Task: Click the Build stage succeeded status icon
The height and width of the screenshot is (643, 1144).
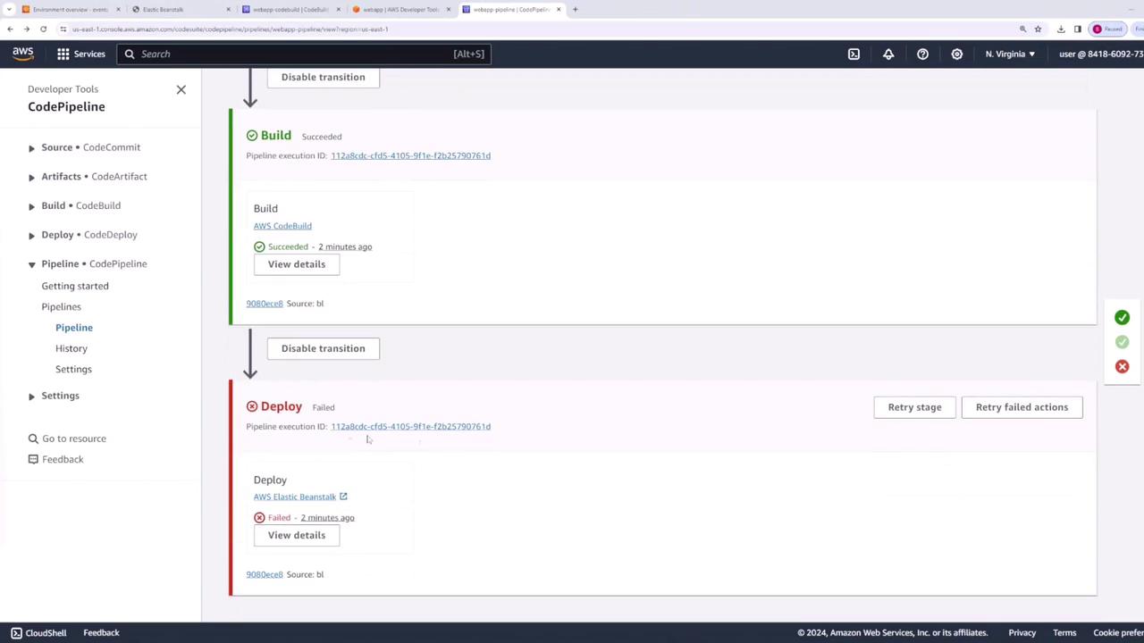Action: click(252, 136)
